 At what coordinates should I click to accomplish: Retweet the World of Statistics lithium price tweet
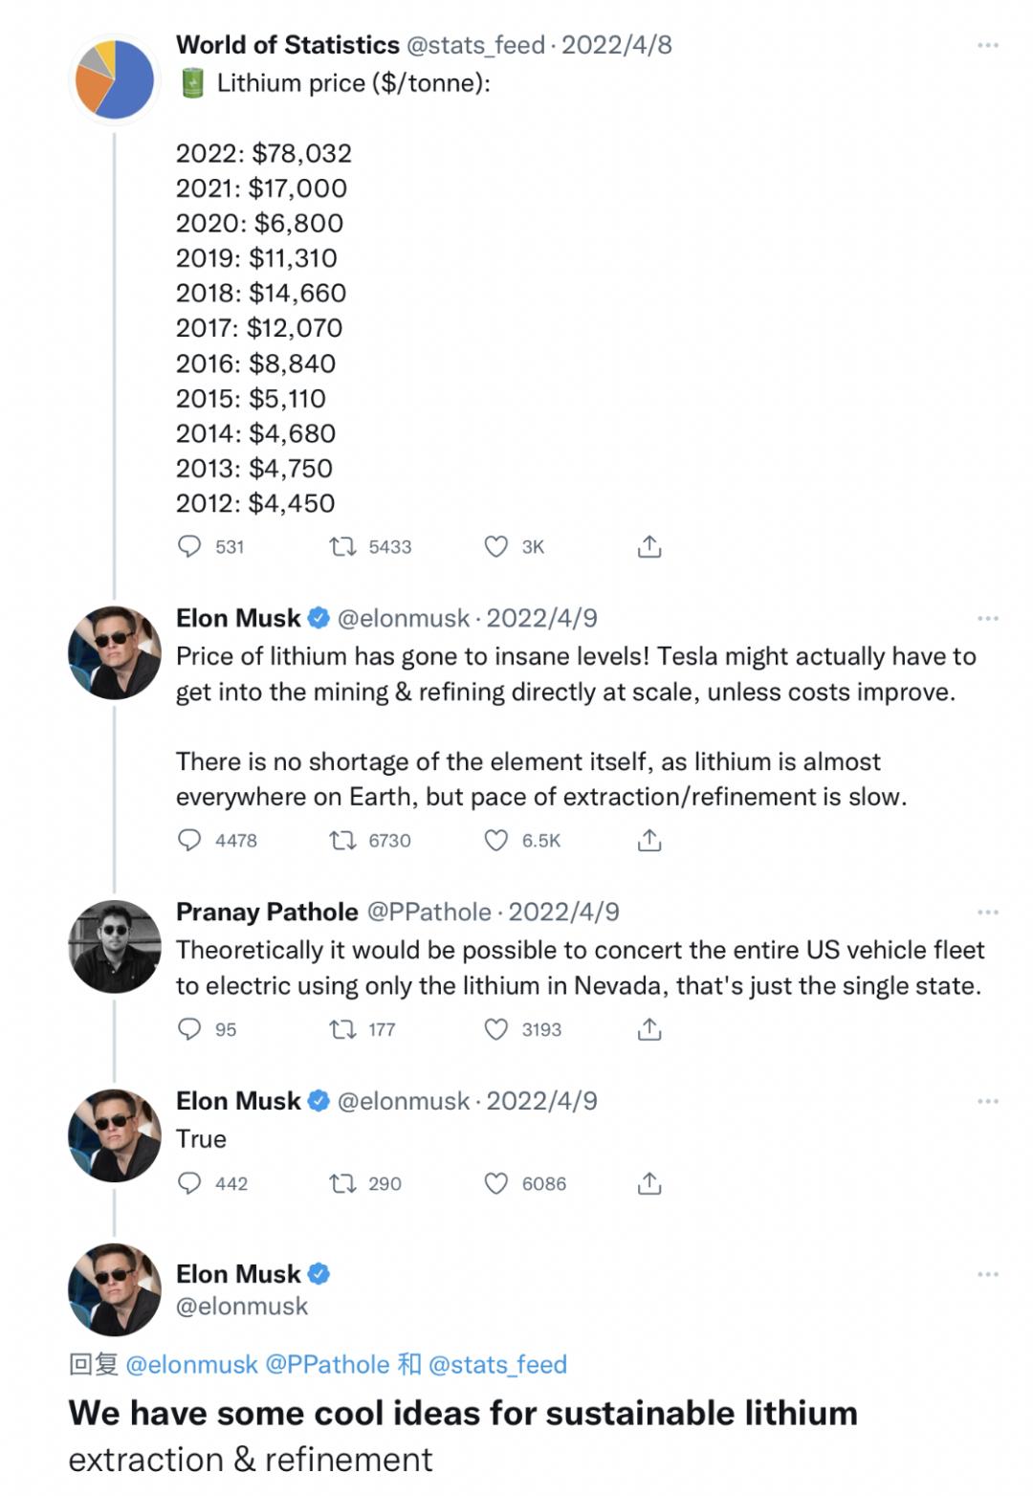[341, 546]
